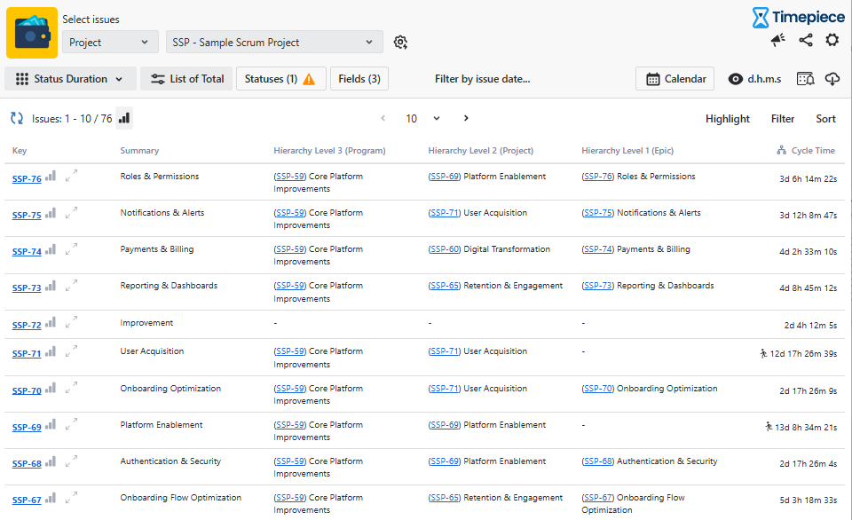Open the bar chart for SSP-76
This screenshot has height=520, width=852.
pyautogui.click(x=51, y=176)
